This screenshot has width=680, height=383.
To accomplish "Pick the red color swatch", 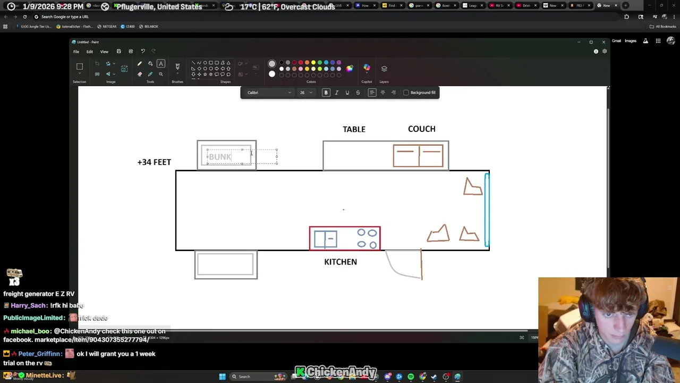I will tap(300, 63).
